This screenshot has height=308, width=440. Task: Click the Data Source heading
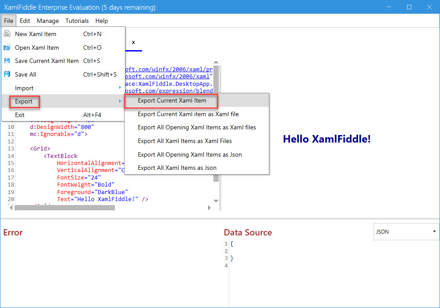(x=248, y=232)
